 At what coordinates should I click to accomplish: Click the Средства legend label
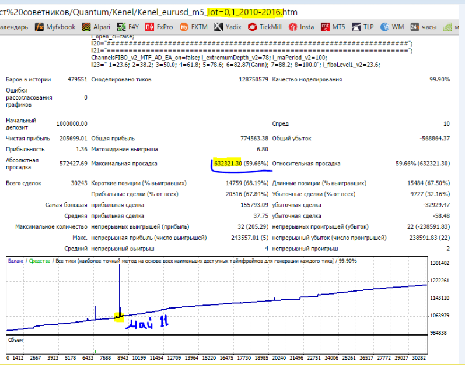tap(40, 261)
